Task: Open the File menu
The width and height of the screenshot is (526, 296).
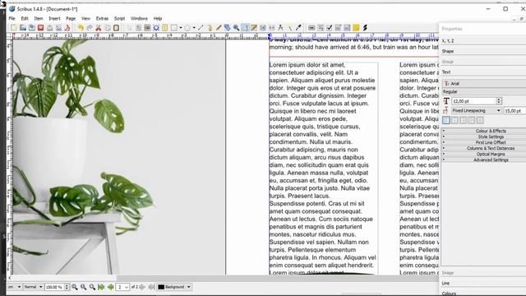Action: [x=12, y=18]
